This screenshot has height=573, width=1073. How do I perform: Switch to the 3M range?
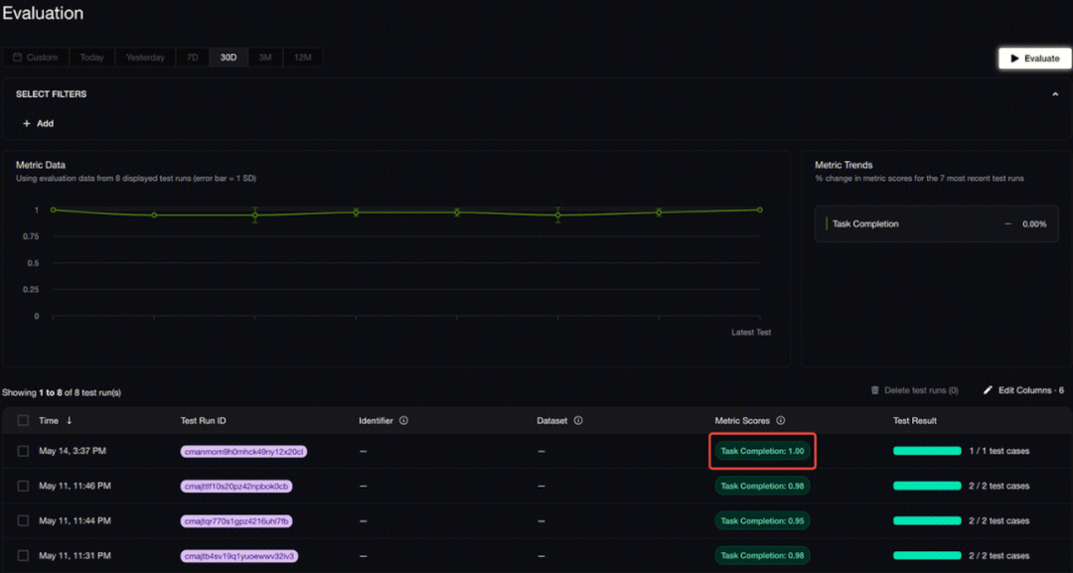265,58
